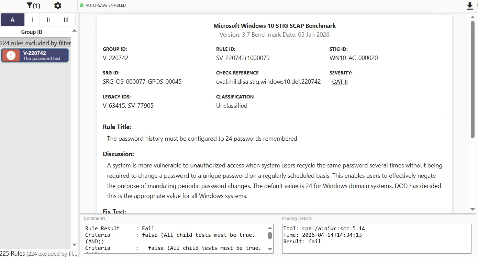
Task: Click the Discussion heading
Action: click(x=118, y=154)
